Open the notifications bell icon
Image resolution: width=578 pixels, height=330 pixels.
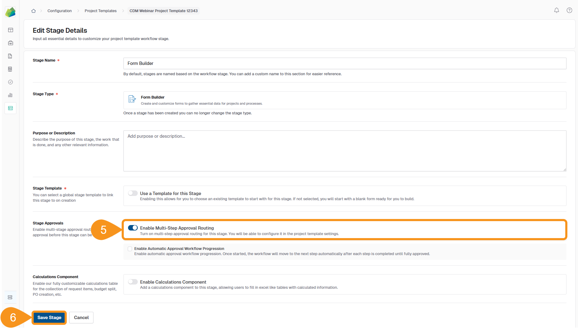click(x=556, y=10)
